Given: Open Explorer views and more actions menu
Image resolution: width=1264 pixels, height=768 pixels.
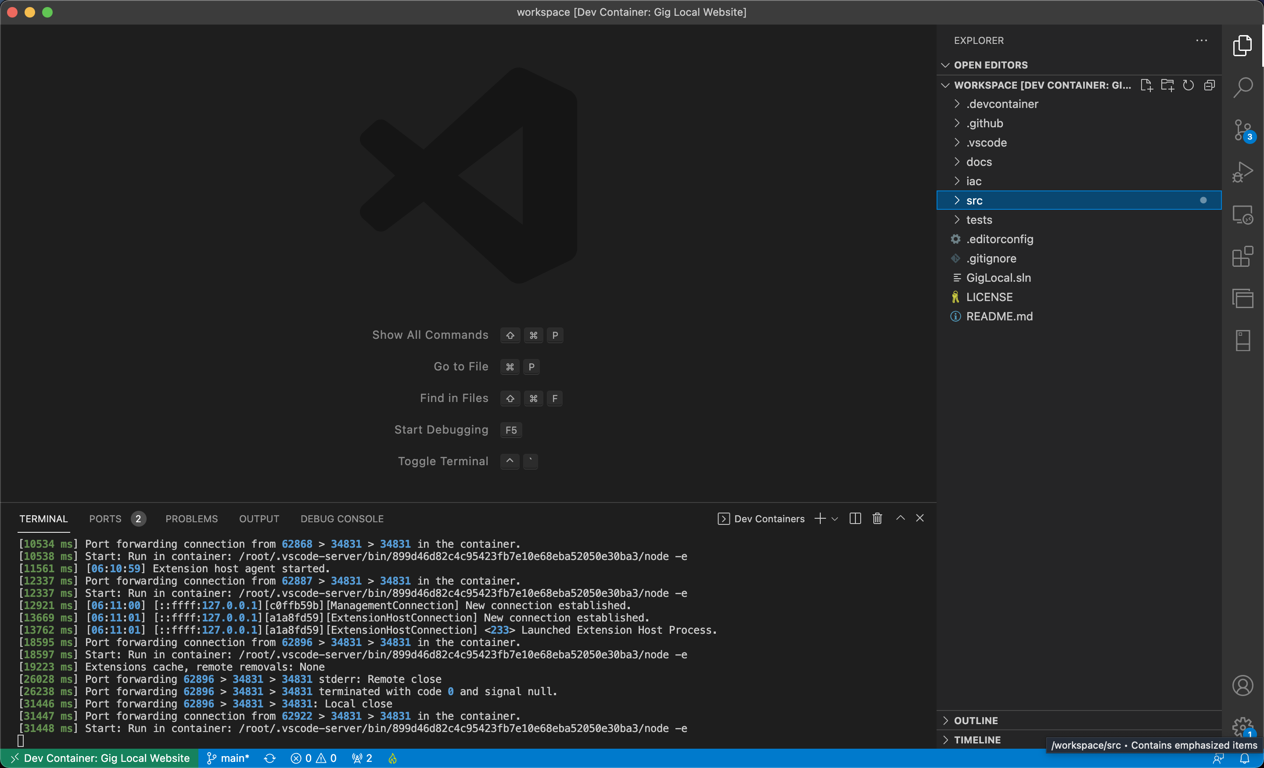Looking at the screenshot, I should 1201,40.
